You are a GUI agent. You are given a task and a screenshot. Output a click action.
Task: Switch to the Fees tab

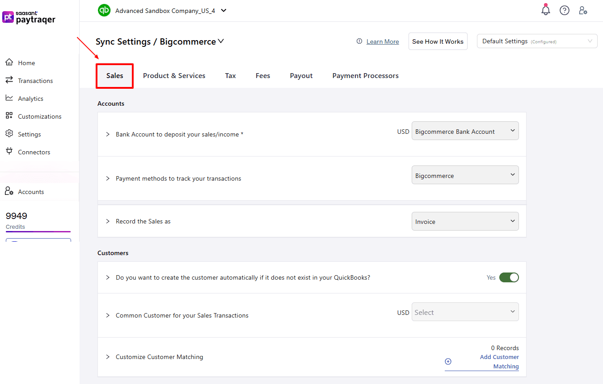263,76
